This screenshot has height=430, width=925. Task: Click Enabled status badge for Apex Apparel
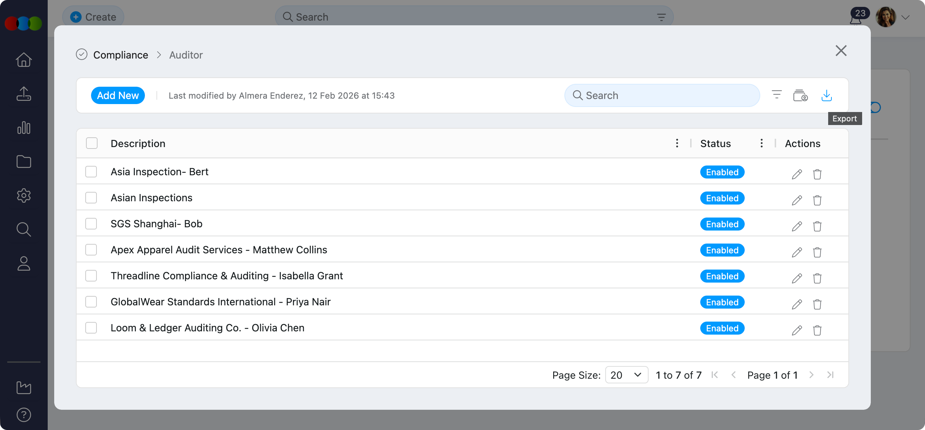[x=722, y=250]
